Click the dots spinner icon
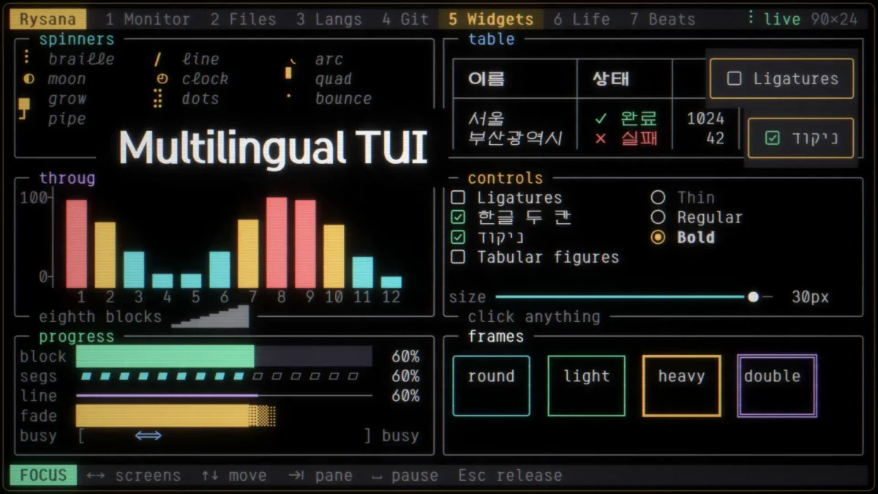878x494 pixels. click(158, 99)
